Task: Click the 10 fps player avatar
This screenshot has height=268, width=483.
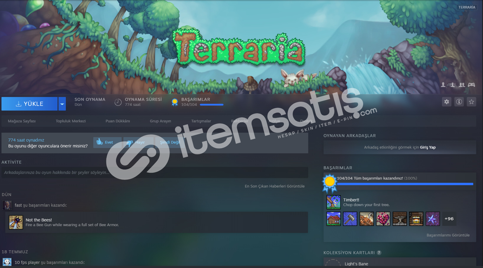Action: point(7,262)
